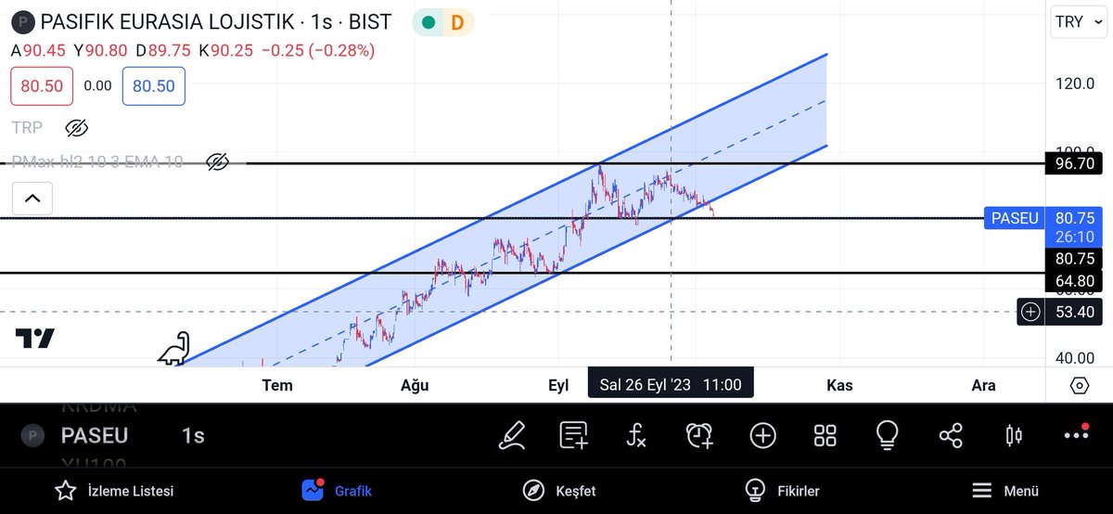The width and height of the screenshot is (1113, 514).
Task: Click the Sal 26 Eyl '23 date label
Action: click(x=671, y=384)
